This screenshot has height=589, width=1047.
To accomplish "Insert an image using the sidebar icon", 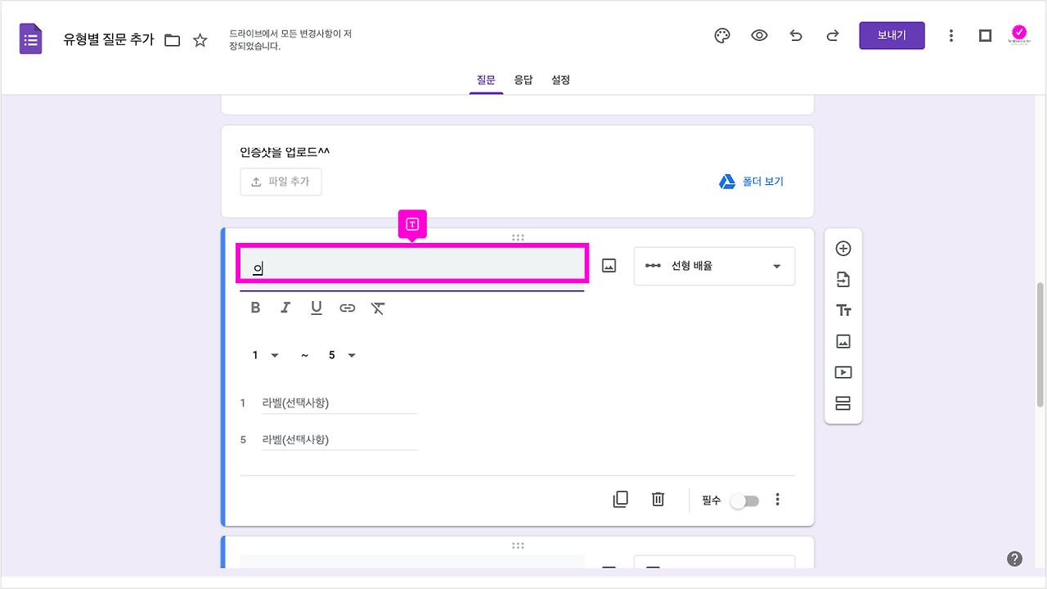I will [x=843, y=341].
